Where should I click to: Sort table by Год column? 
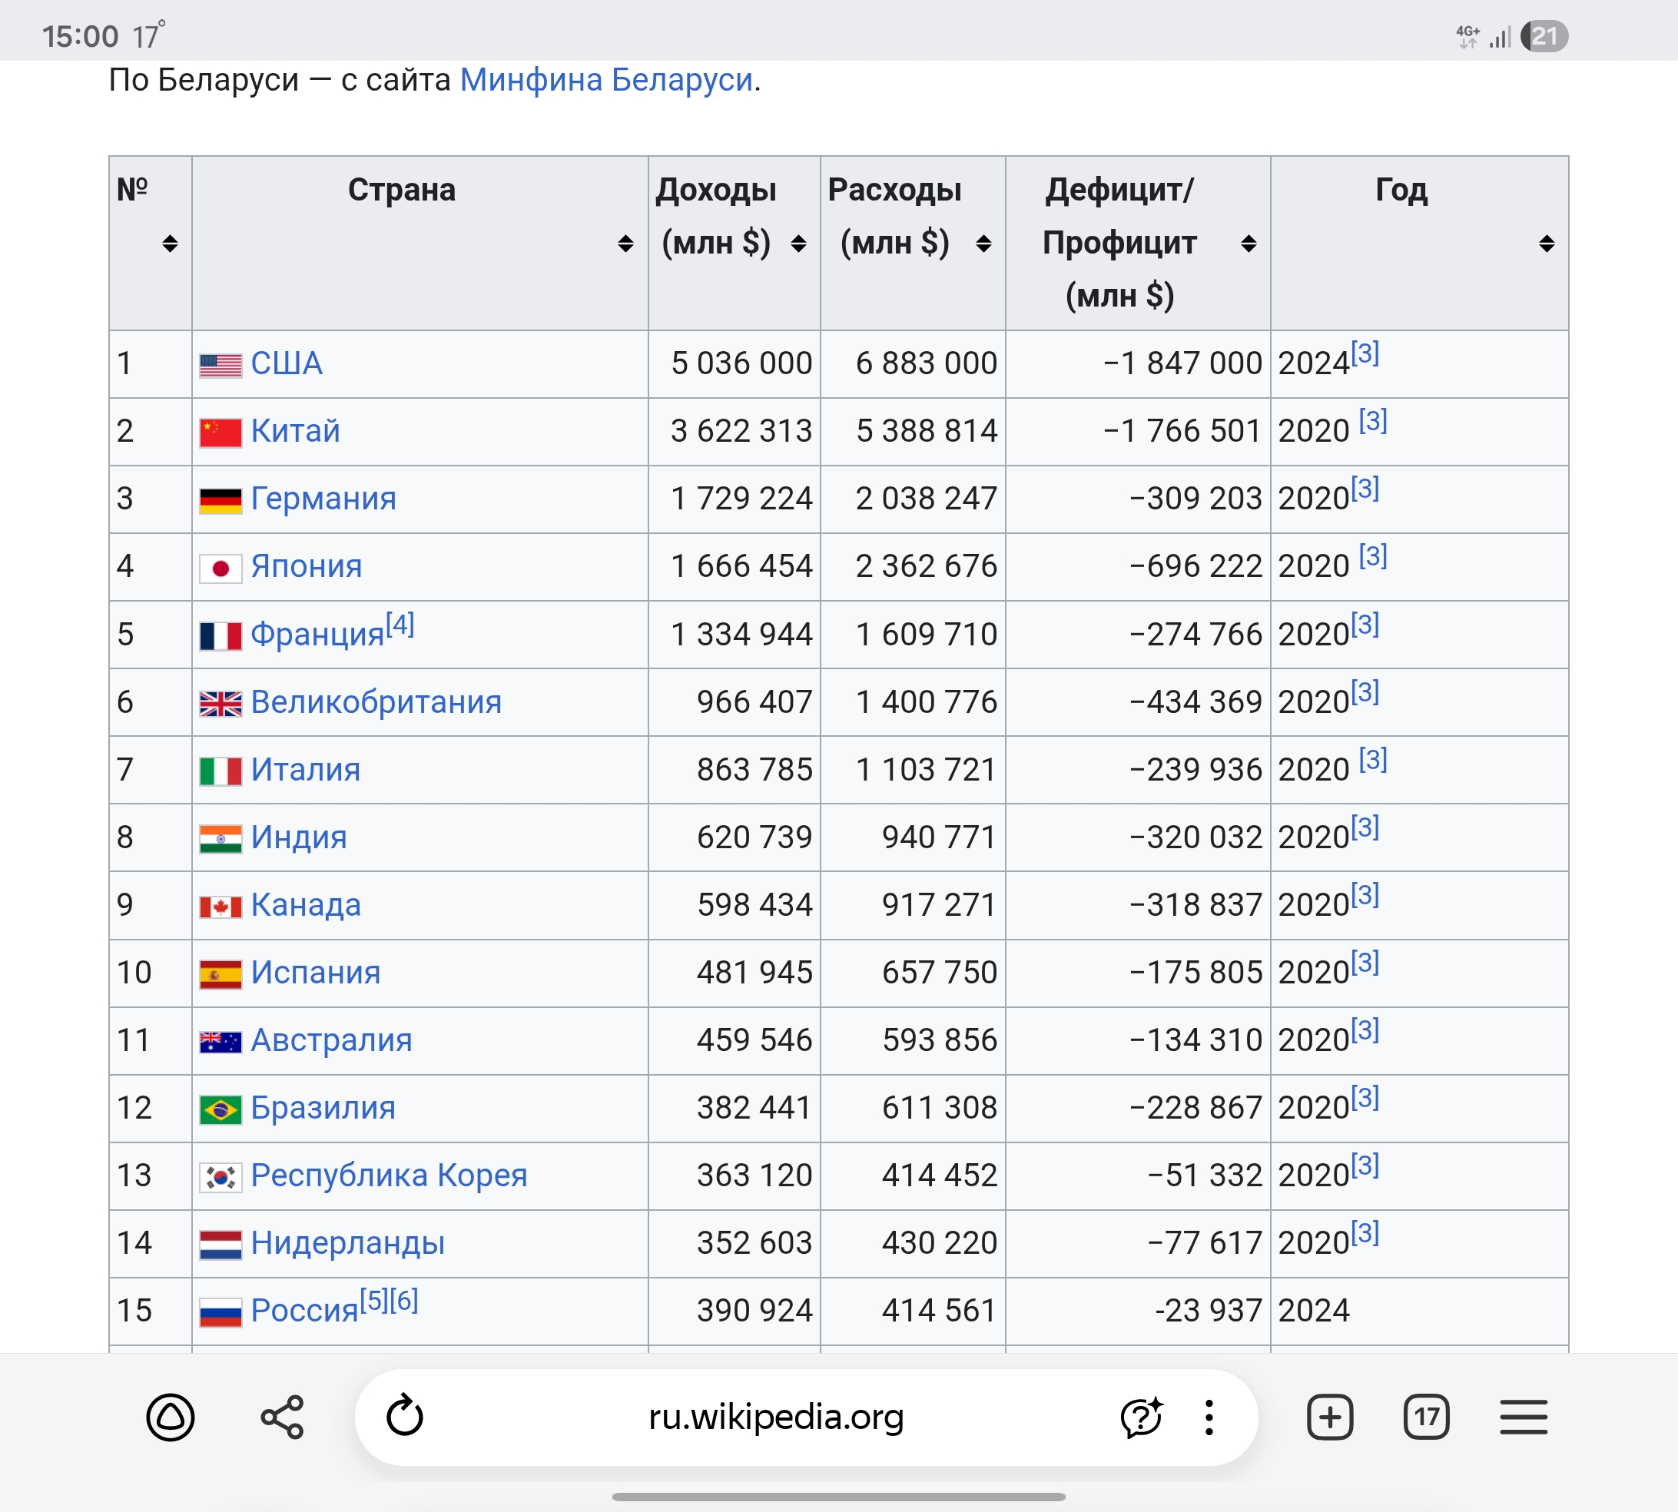[1547, 244]
